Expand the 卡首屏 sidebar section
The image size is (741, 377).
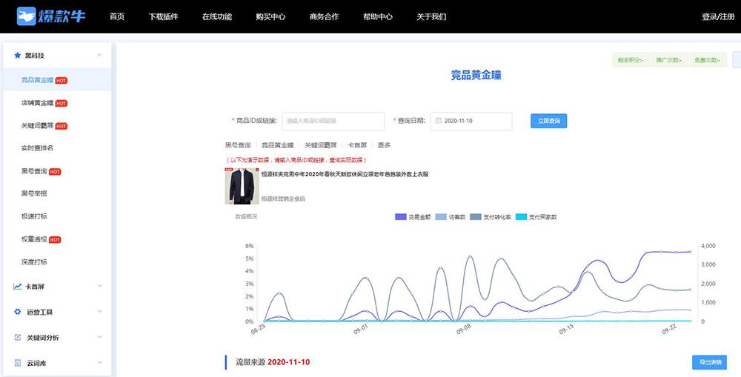click(99, 286)
